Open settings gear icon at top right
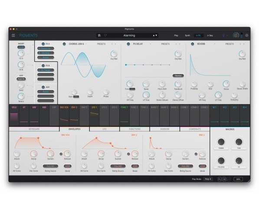The height and width of the screenshot is (215, 259). click(246, 35)
